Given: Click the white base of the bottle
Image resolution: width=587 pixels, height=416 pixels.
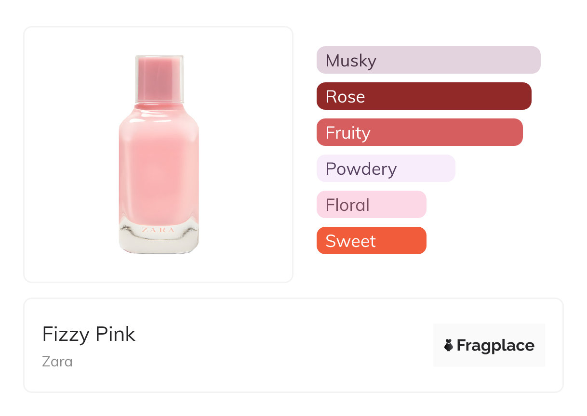Looking at the screenshot, I should [x=159, y=243].
